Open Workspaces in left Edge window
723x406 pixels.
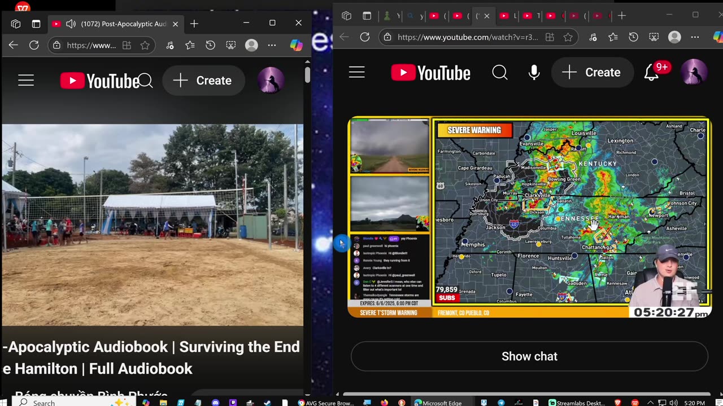coord(16,24)
